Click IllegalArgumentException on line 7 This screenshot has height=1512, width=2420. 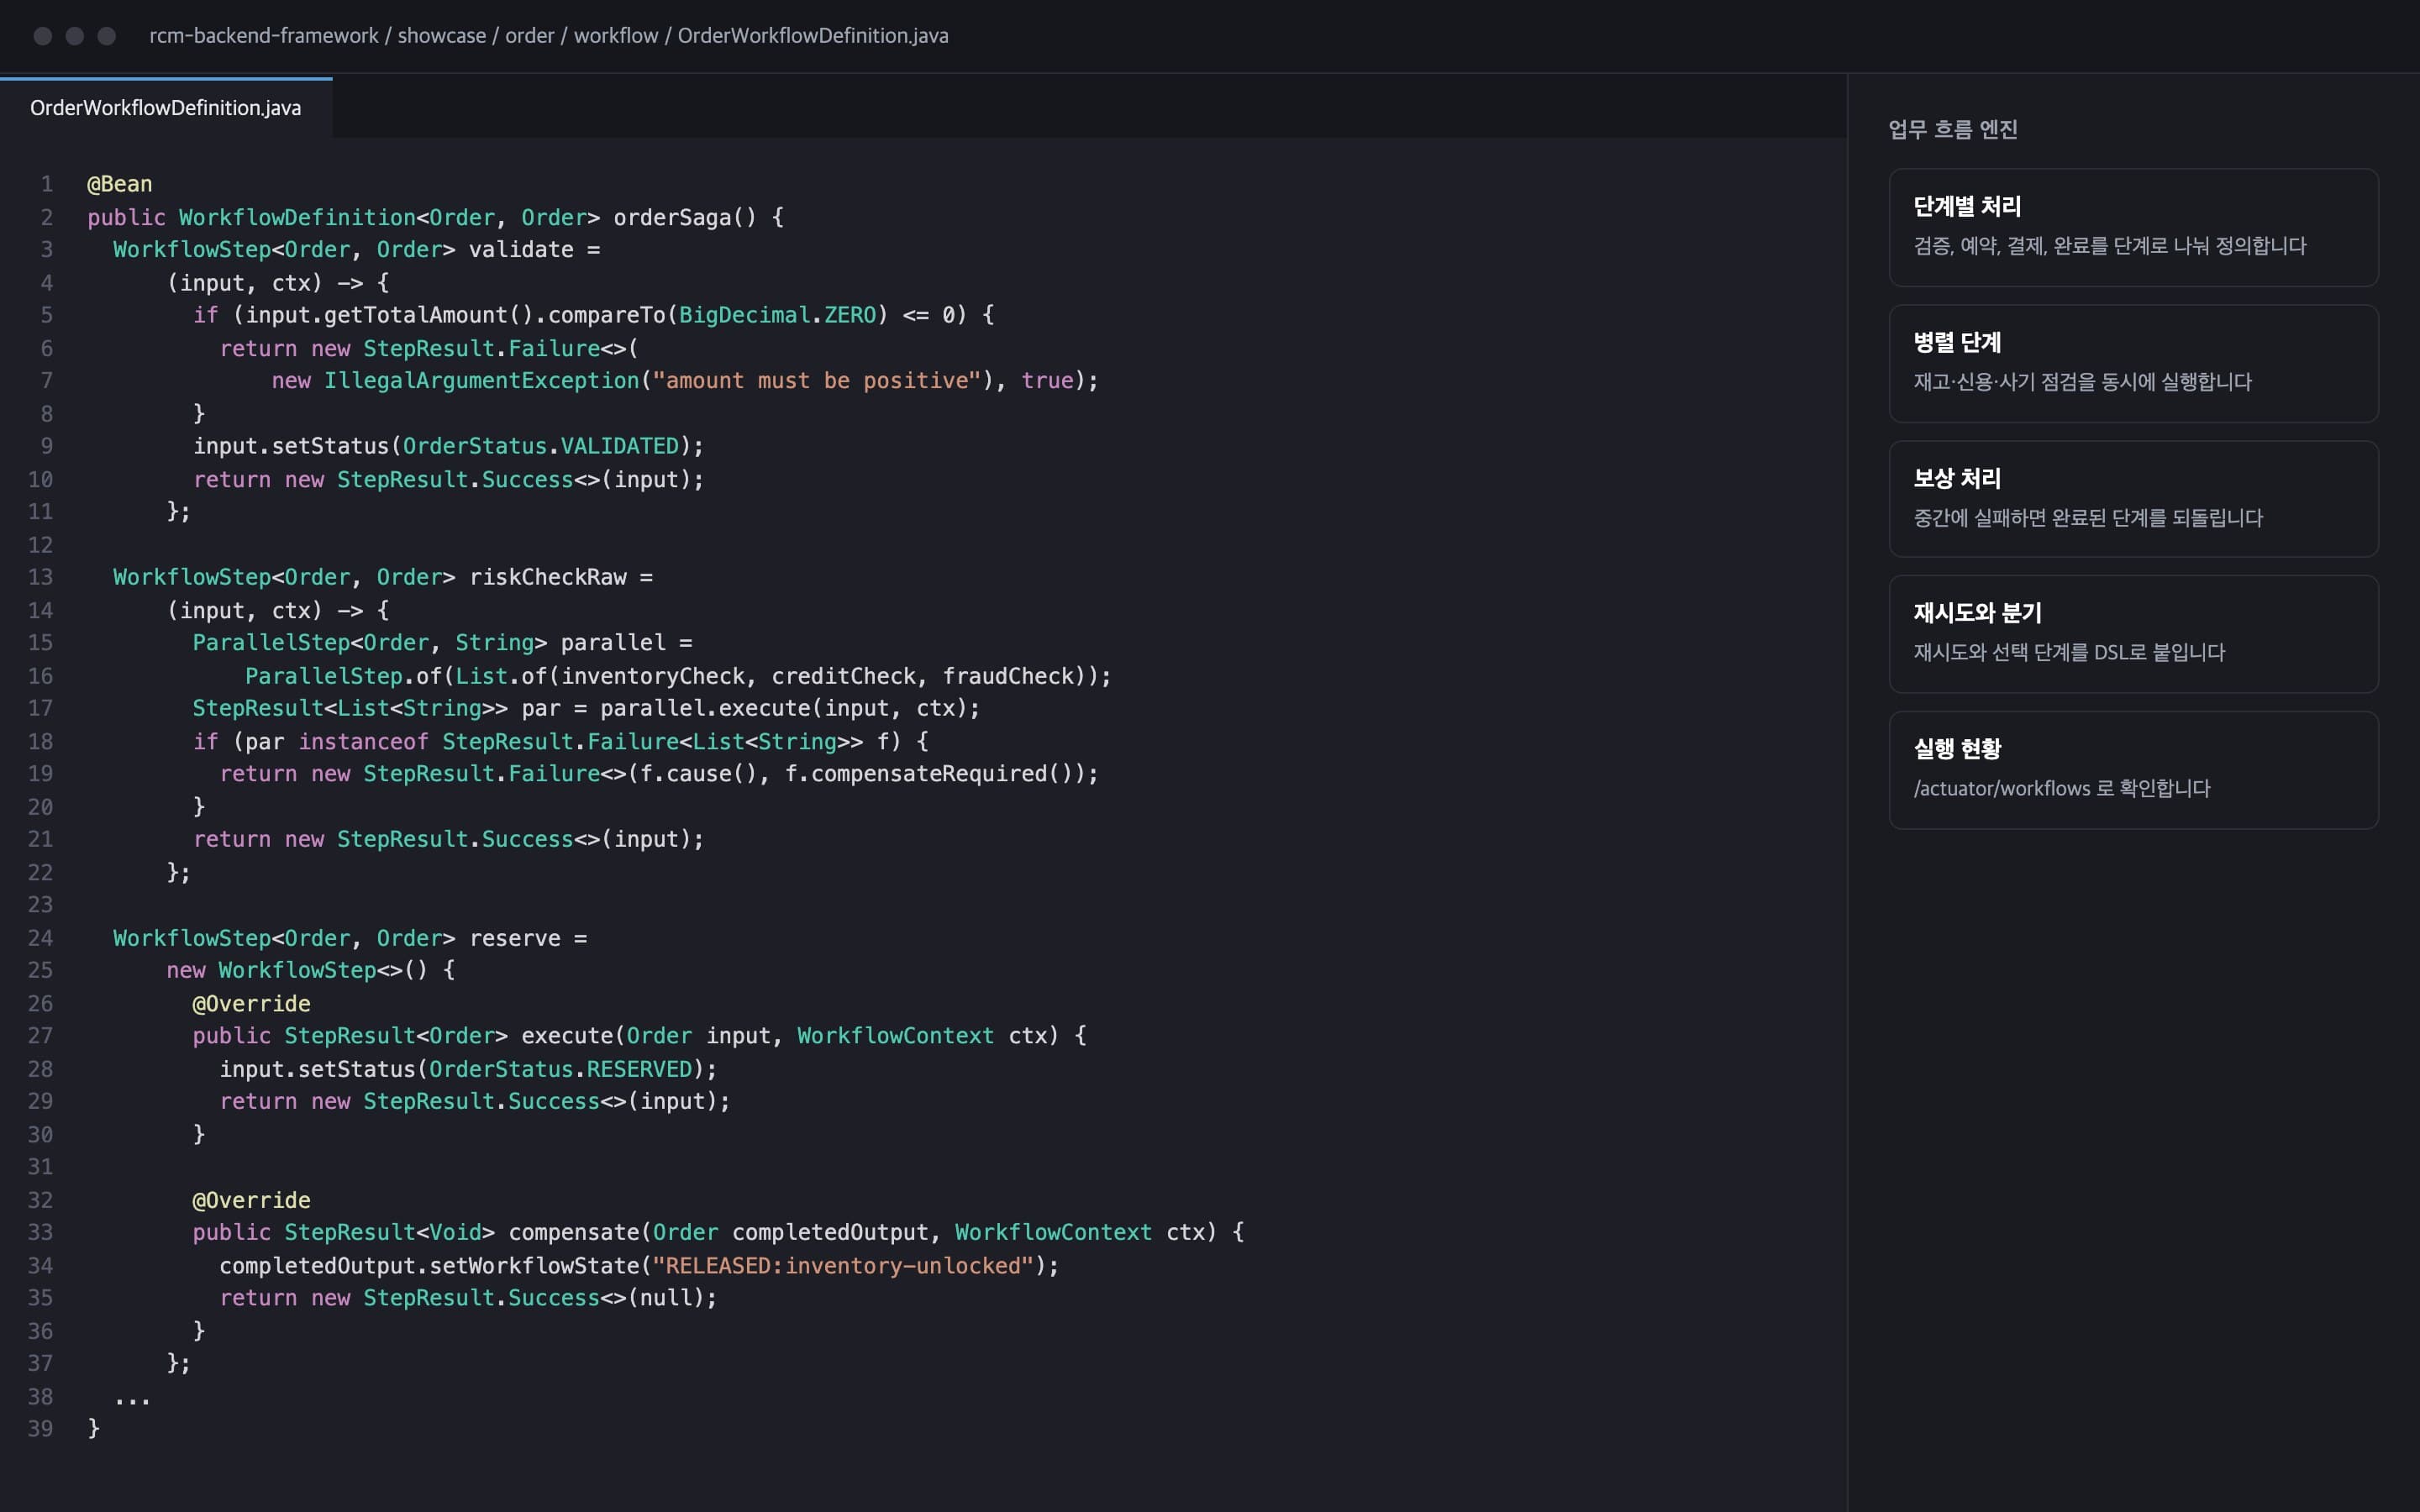tap(481, 381)
